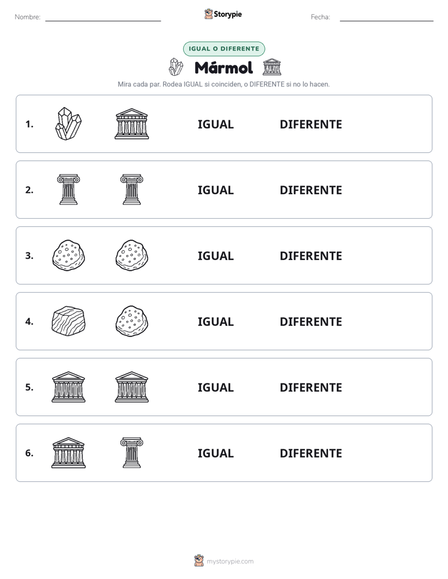
Task: Click the right spotted rock in row 3
Action: pos(132,255)
